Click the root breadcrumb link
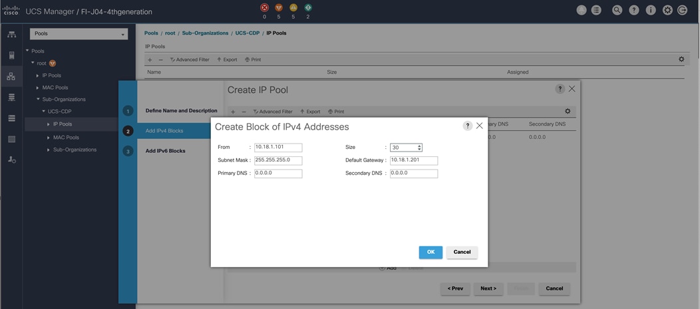 point(170,33)
